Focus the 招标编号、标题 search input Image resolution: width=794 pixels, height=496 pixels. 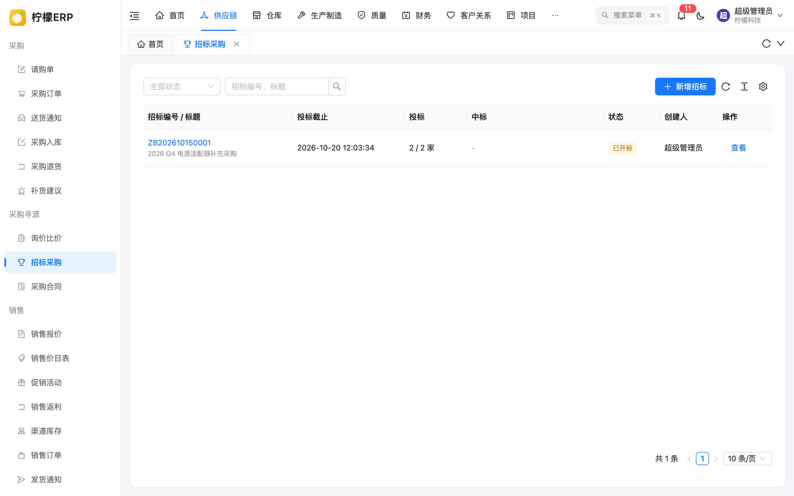pos(277,87)
